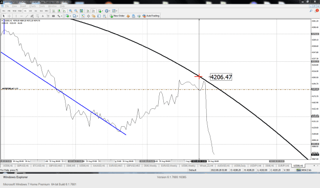Image resolution: width=320 pixels, height=188 pixels.
Task: Toggle the chart shift button
Action: click(x=93, y=11)
